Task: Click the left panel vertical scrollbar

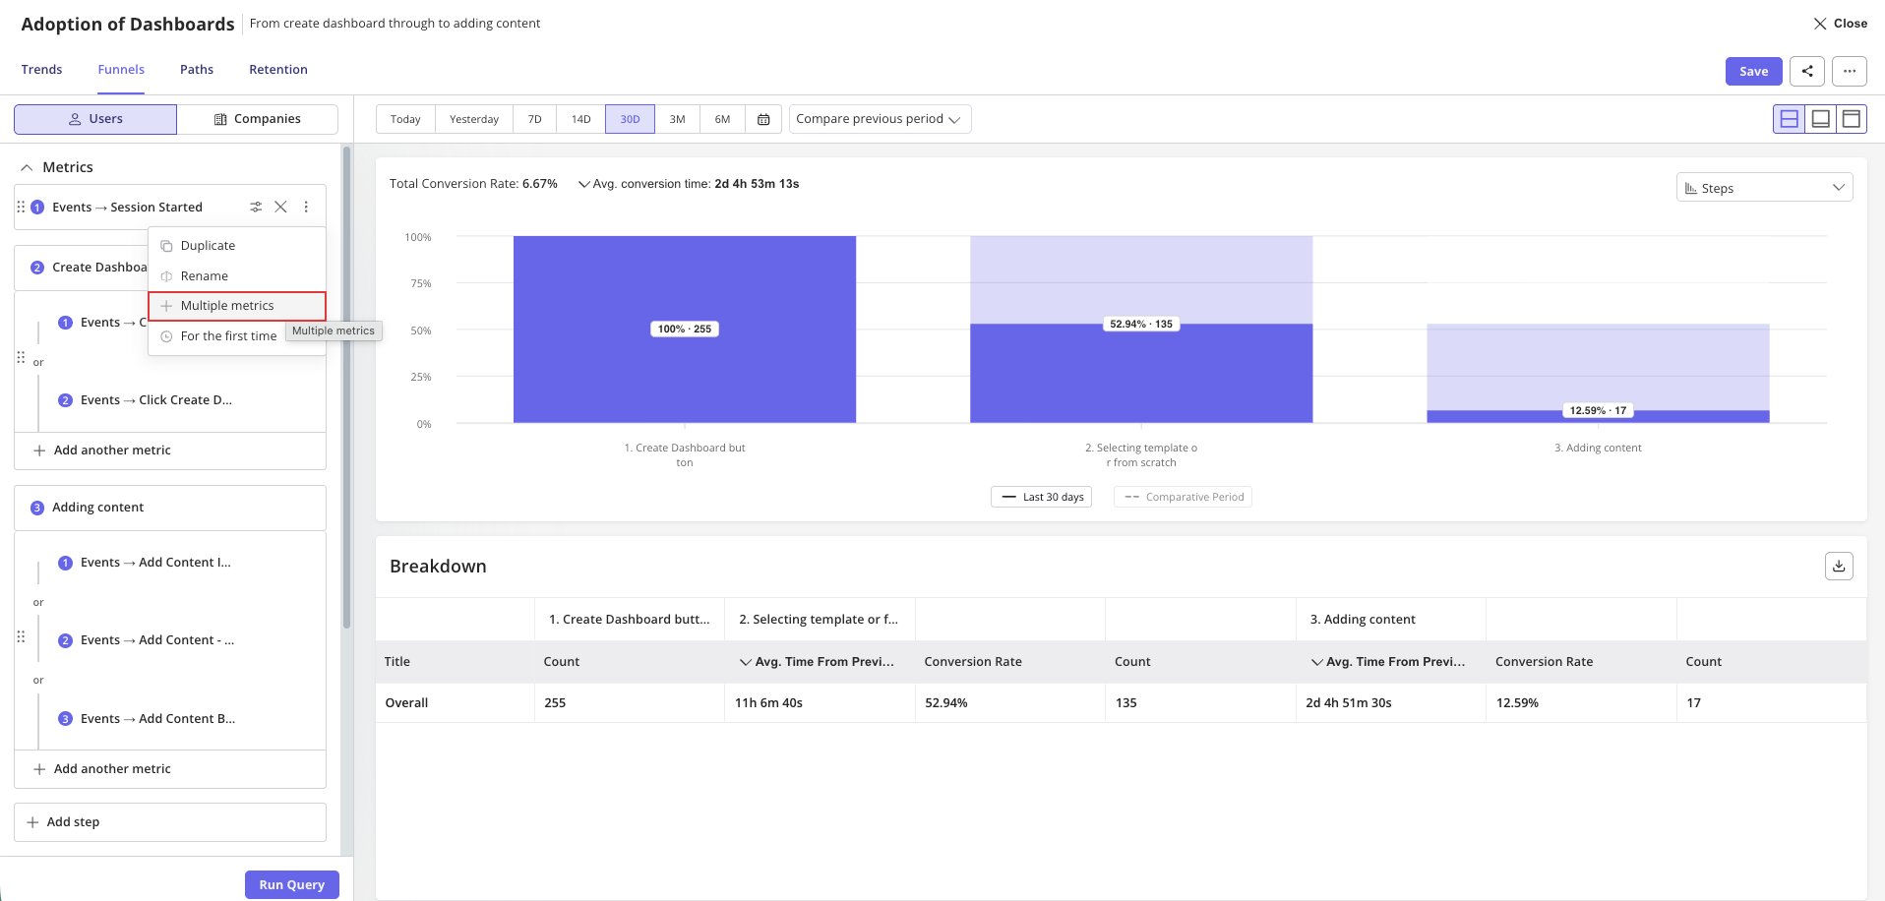Action: [x=346, y=387]
